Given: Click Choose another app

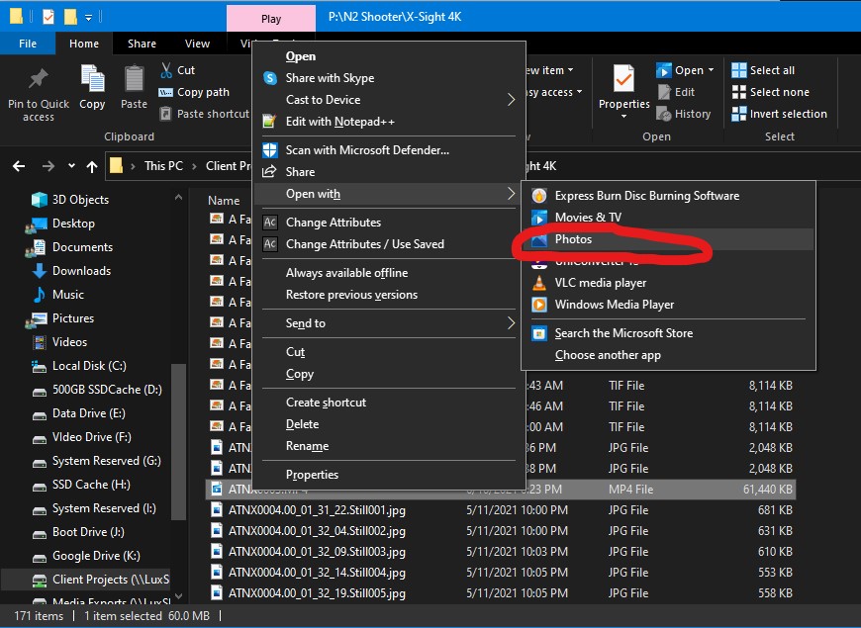Looking at the screenshot, I should [x=608, y=355].
